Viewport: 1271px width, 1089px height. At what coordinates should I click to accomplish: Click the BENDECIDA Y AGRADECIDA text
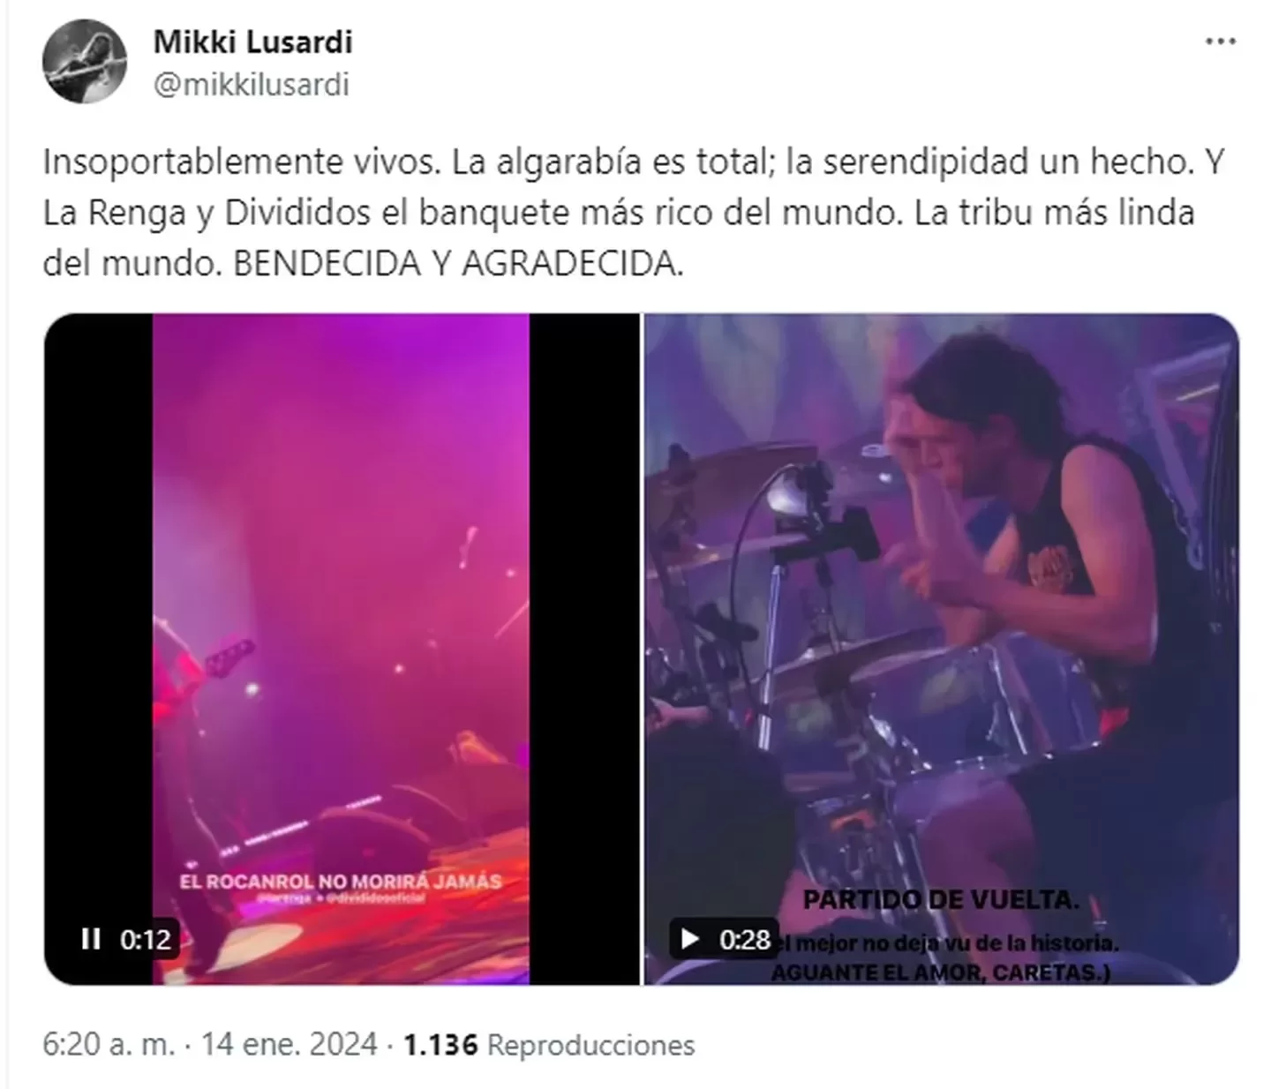point(458,263)
